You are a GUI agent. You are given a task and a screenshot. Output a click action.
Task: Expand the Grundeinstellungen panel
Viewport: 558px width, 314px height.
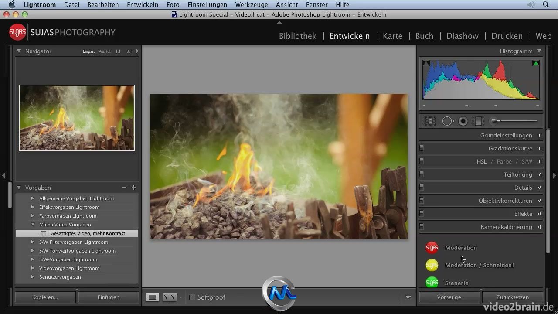(540, 136)
